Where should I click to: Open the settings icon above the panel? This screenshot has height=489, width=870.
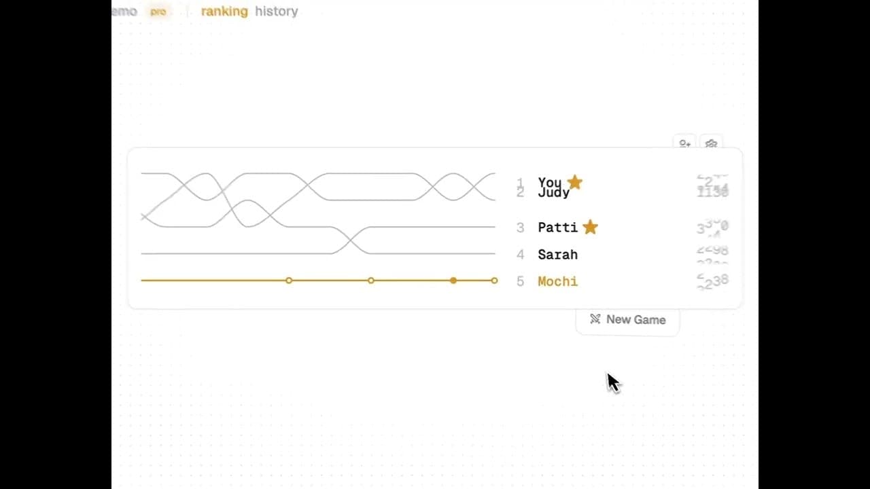click(711, 143)
